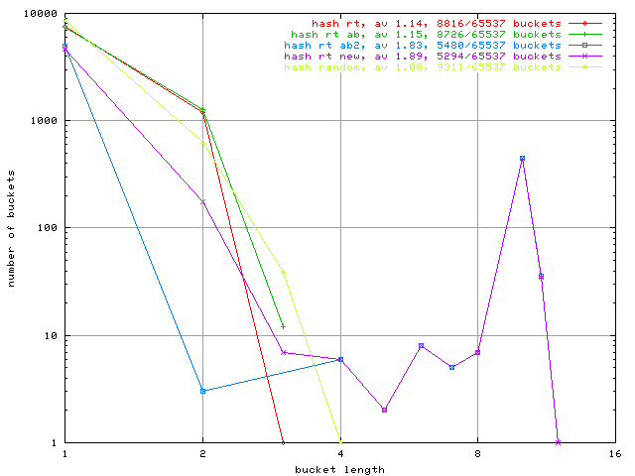
Task: Click the data point at bucket length 7
Action: pos(452,368)
